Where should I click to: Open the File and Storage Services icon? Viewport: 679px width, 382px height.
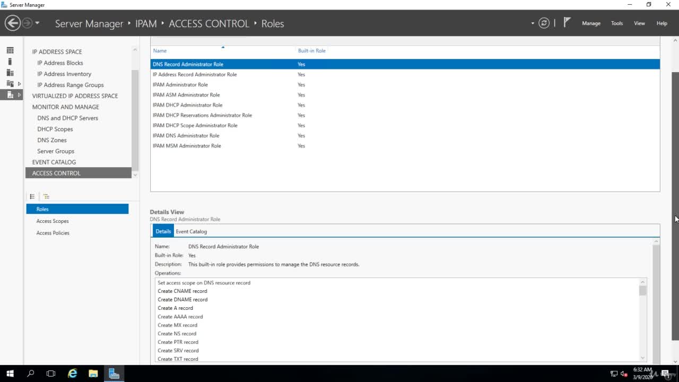10,84
